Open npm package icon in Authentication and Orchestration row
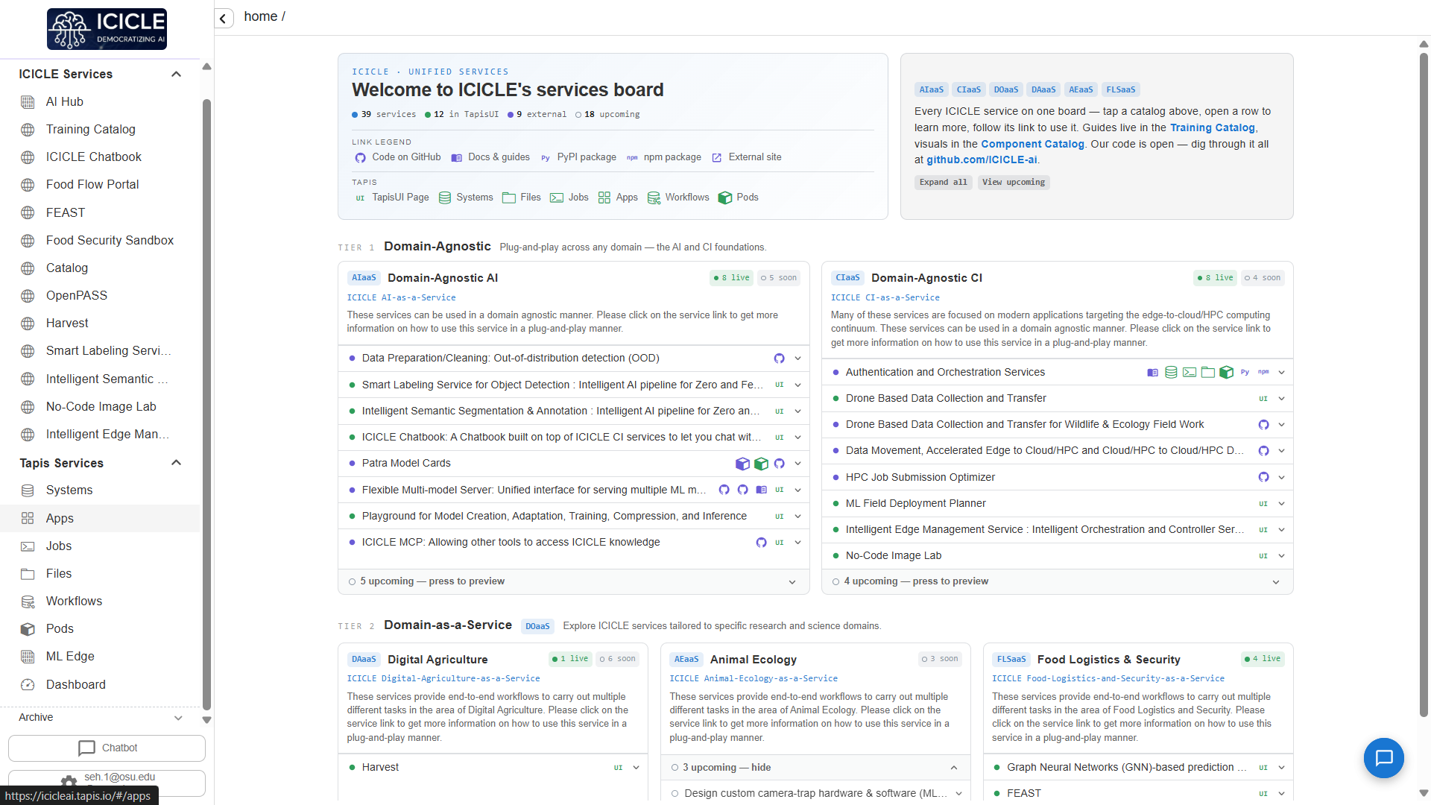Viewport: 1431px width, 805px height. pos(1263,373)
